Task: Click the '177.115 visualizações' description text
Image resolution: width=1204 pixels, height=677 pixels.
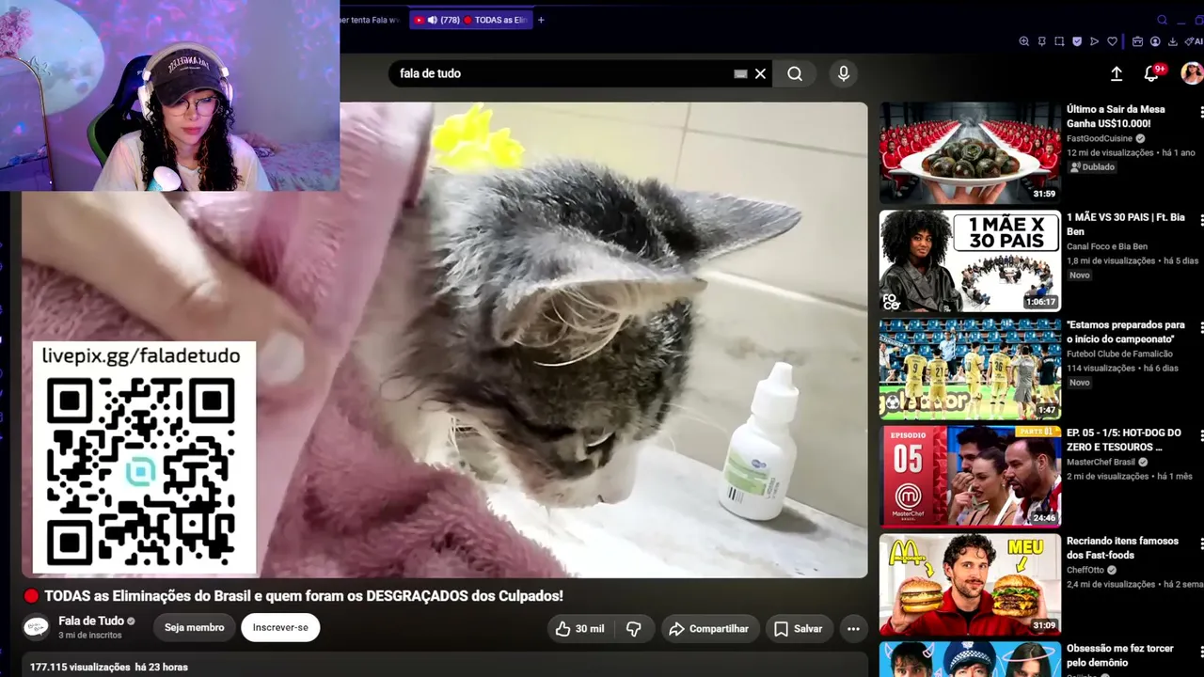Action: [x=80, y=668]
